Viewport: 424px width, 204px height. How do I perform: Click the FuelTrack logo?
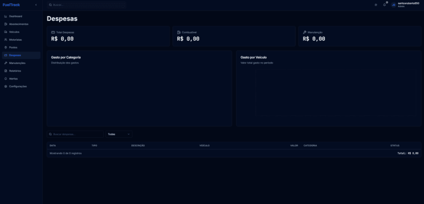point(11,5)
